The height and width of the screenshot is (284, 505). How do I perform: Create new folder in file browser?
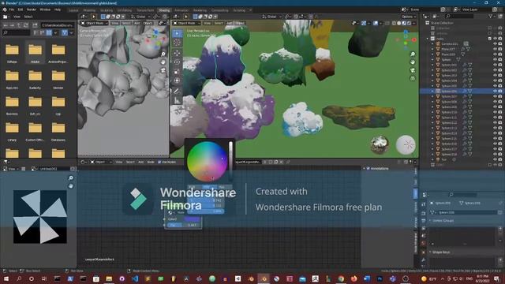[x=35, y=25]
